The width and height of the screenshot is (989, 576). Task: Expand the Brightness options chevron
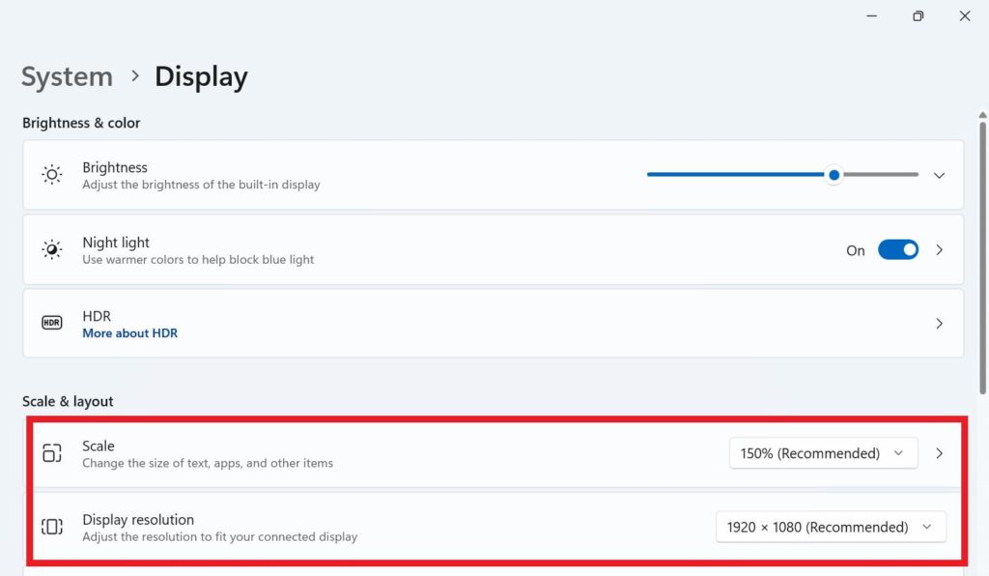click(x=939, y=175)
